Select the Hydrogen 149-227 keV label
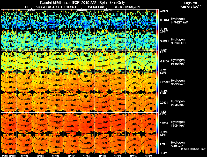This screenshot has height=157, width=207. coord(179,21)
